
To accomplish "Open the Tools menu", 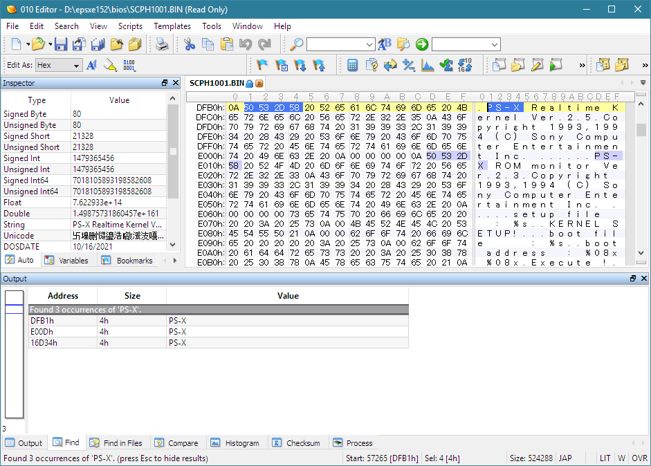I will click(212, 26).
